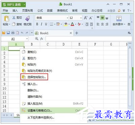Expand the quick access toolbar arrow
This screenshot has width=135, height=125.
32,33
